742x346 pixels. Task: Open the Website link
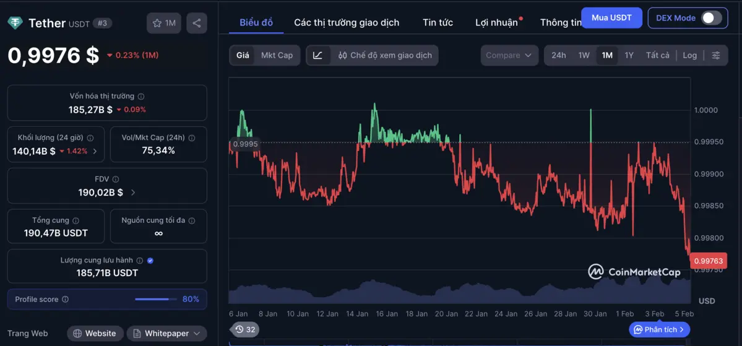pyautogui.click(x=95, y=334)
